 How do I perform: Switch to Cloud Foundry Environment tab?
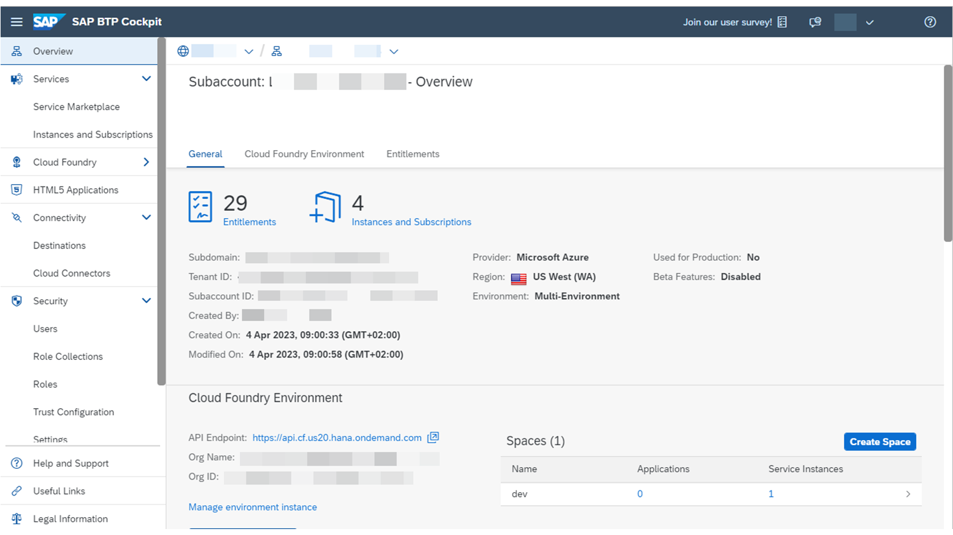pyautogui.click(x=304, y=154)
